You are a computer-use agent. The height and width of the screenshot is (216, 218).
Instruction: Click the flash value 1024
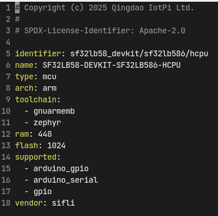click(x=56, y=145)
